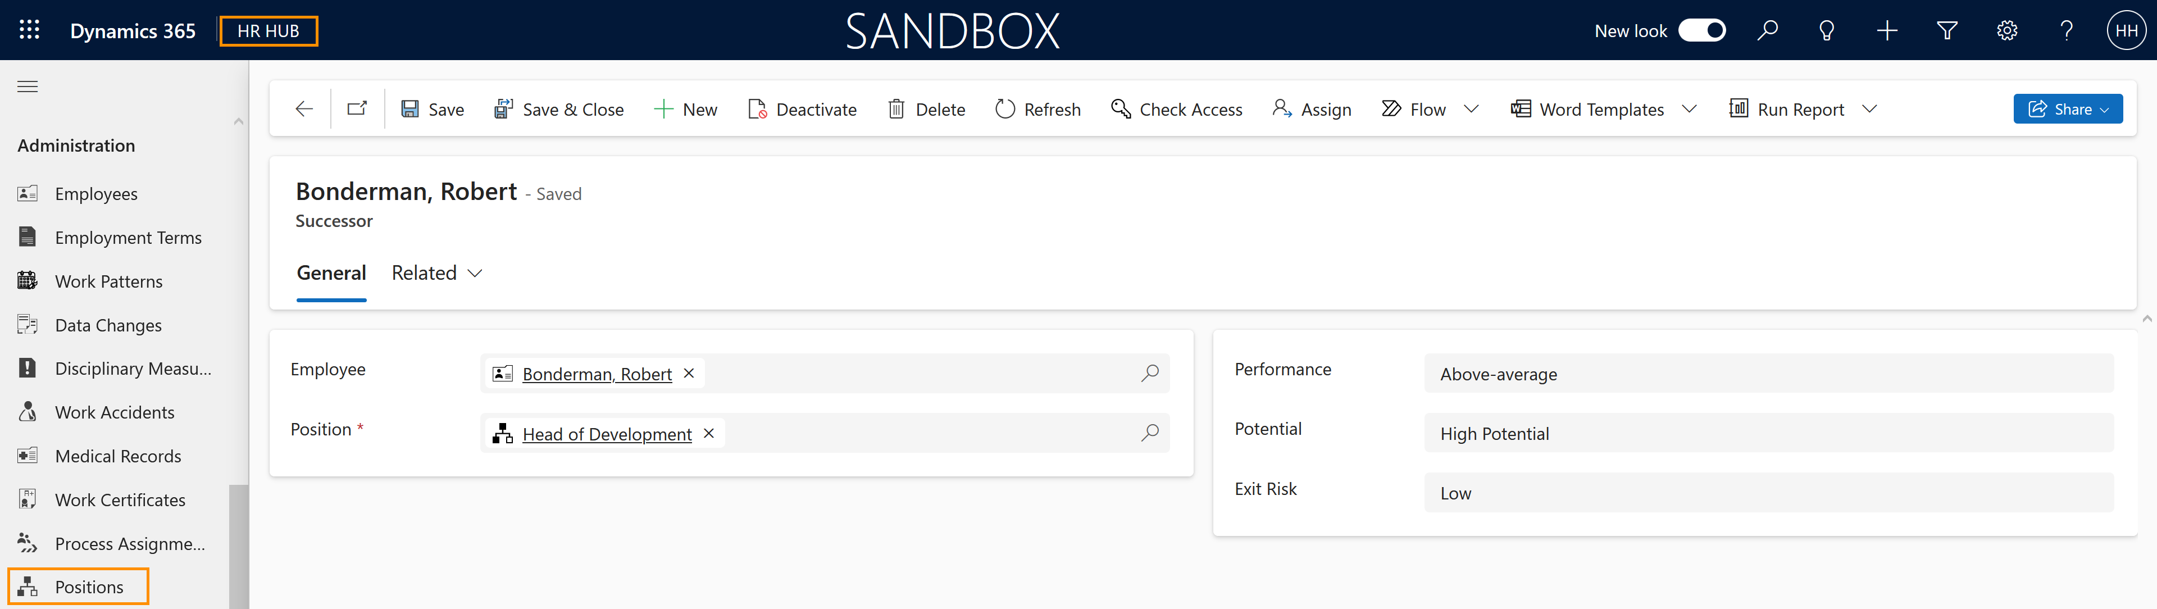Click the search magnifier in top bar
Viewport: 2157px width, 609px height.
click(1767, 31)
